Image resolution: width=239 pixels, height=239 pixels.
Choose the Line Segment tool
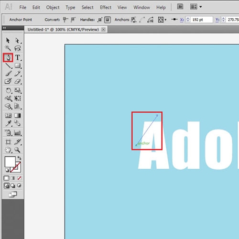(8, 65)
